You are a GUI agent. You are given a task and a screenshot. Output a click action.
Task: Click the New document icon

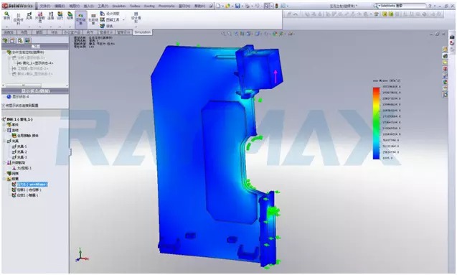pos(218,6)
